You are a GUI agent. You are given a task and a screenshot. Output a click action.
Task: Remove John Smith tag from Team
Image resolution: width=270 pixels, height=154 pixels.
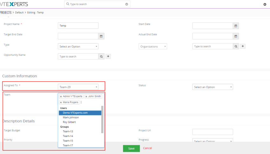86,97
